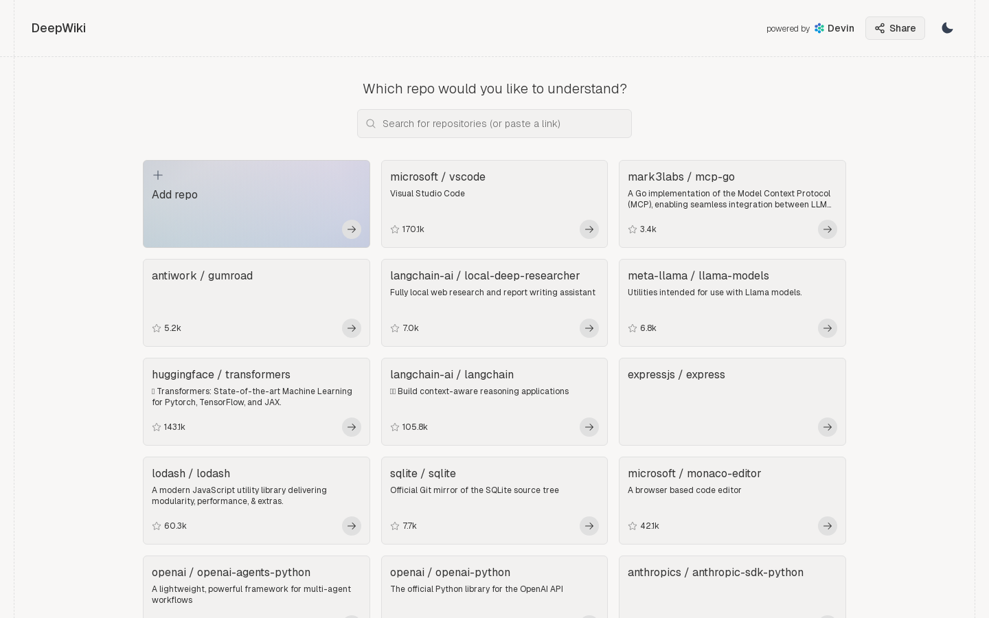
Task: Click transformers star count 143.1k
Action: tap(174, 427)
